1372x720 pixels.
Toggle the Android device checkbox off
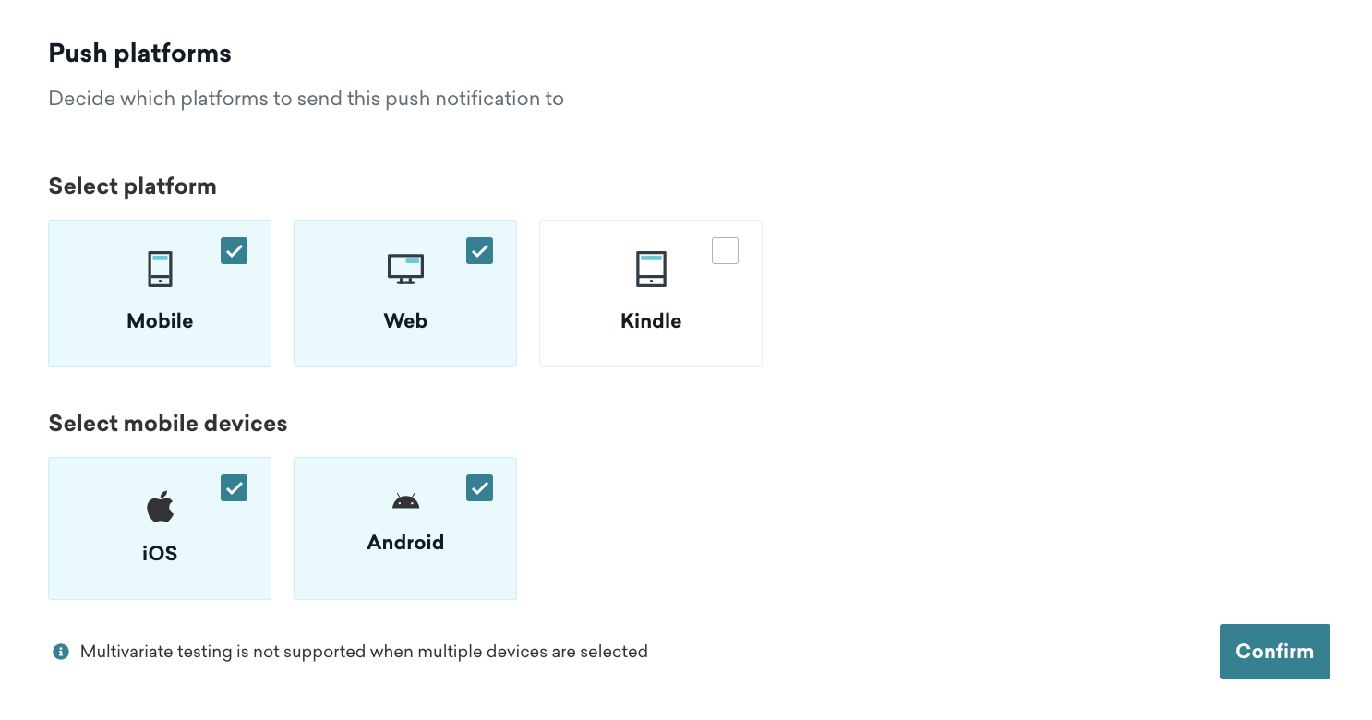point(479,487)
